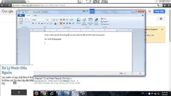Click the Copy command in Clipboard group
This screenshot has height=96, width=171.
[27, 22]
